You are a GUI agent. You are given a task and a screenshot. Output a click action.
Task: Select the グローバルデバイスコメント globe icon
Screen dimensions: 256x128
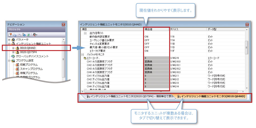coord(13,57)
